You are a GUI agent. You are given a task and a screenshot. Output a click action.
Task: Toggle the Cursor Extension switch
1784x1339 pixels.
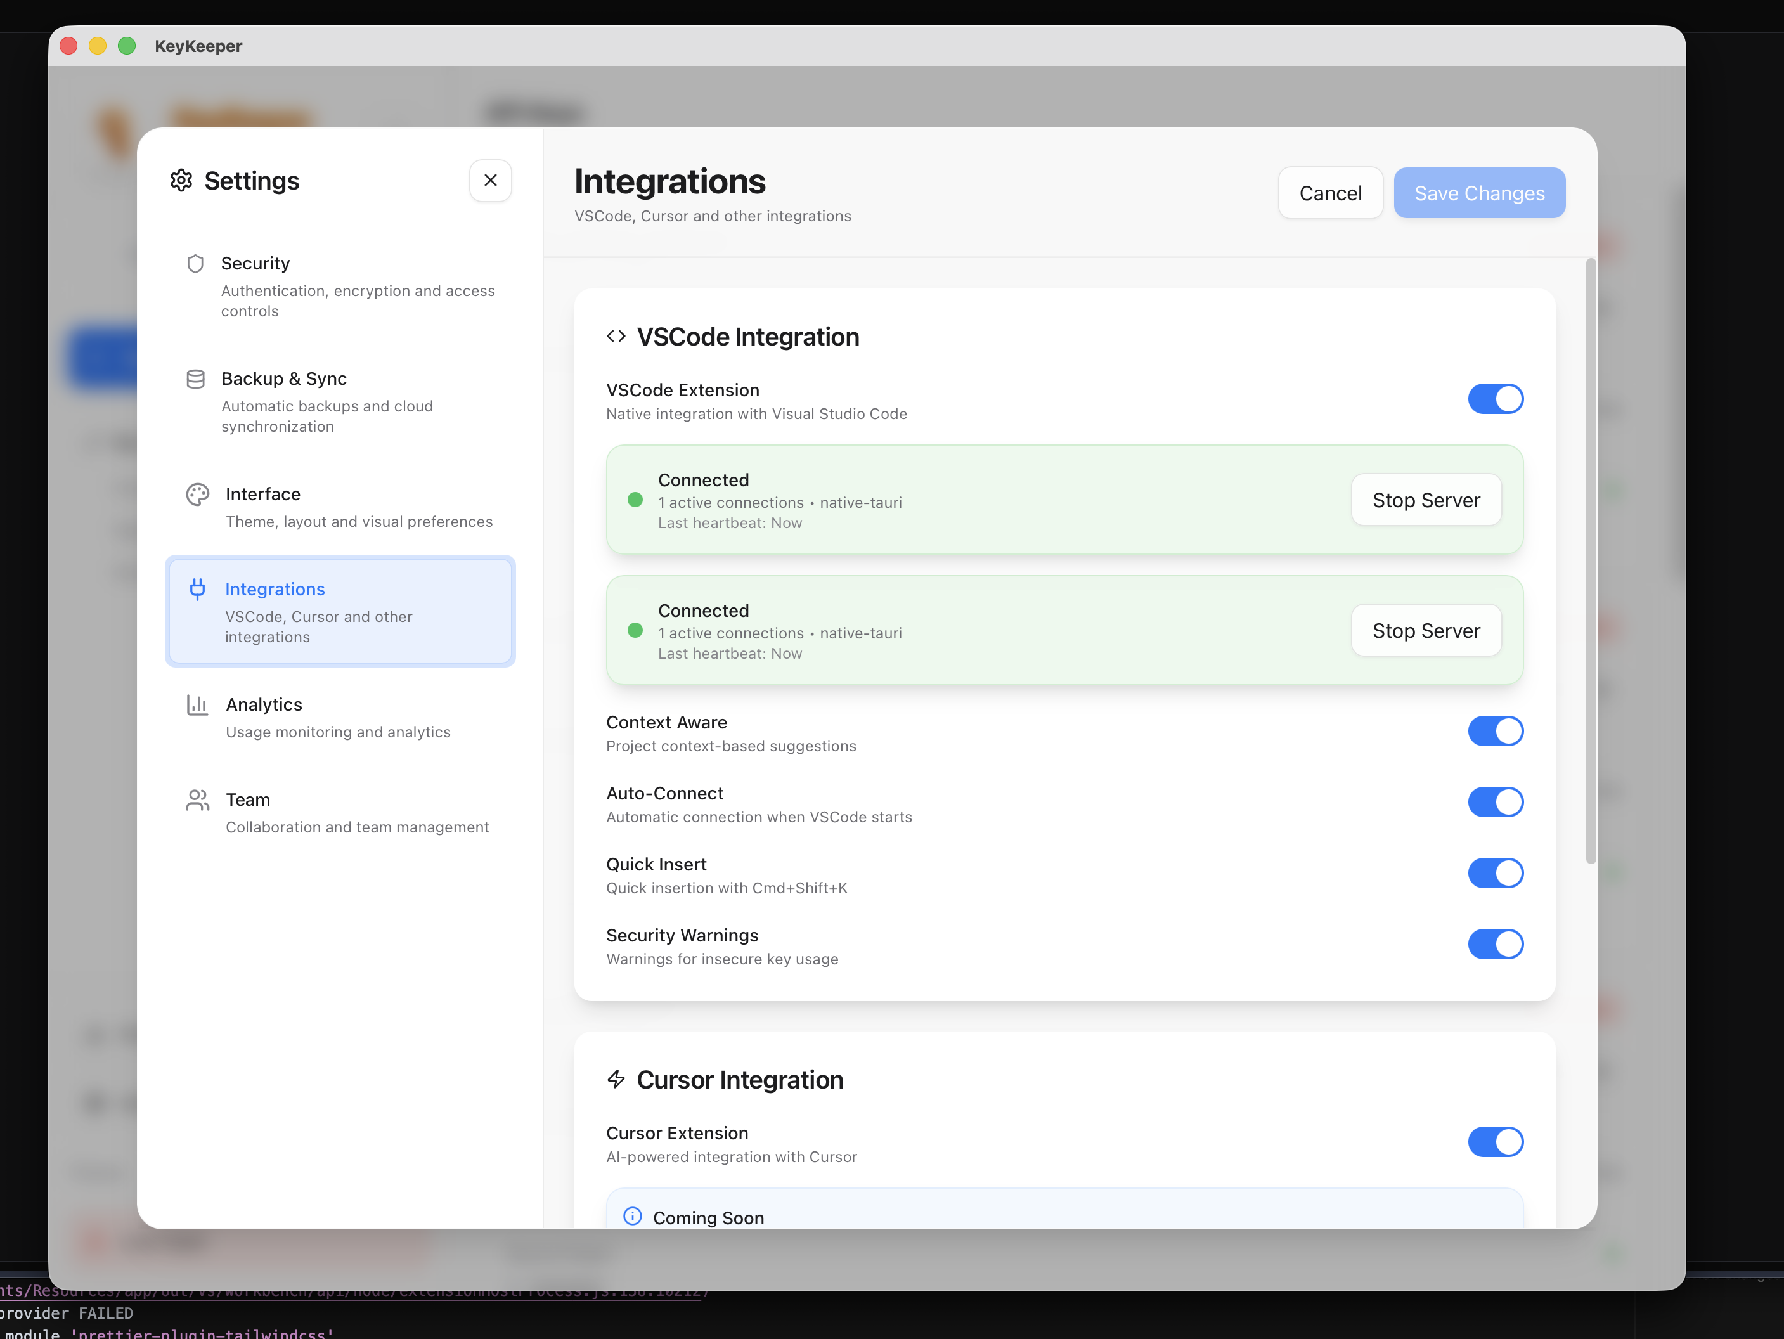[x=1496, y=1142]
